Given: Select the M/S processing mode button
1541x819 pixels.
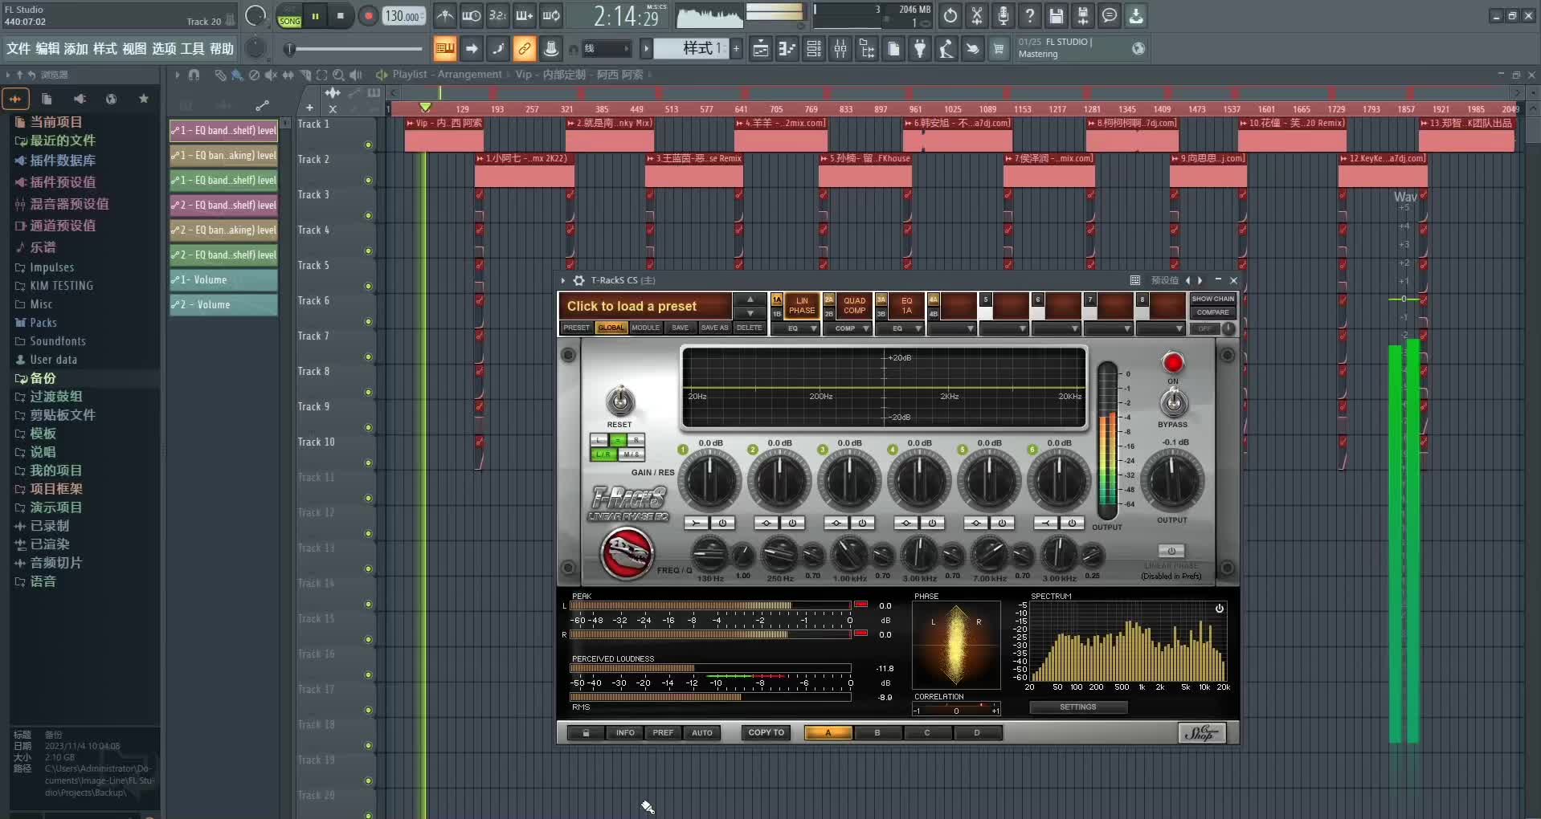Looking at the screenshot, I should coord(631,454).
